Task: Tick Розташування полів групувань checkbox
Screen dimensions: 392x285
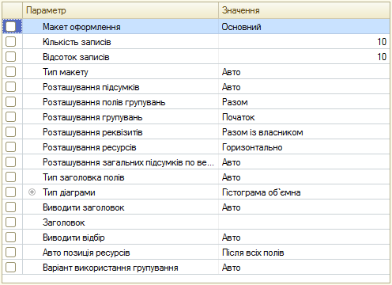Action: tap(10, 102)
